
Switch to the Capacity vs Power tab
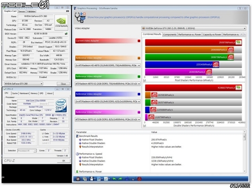tap(212, 34)
